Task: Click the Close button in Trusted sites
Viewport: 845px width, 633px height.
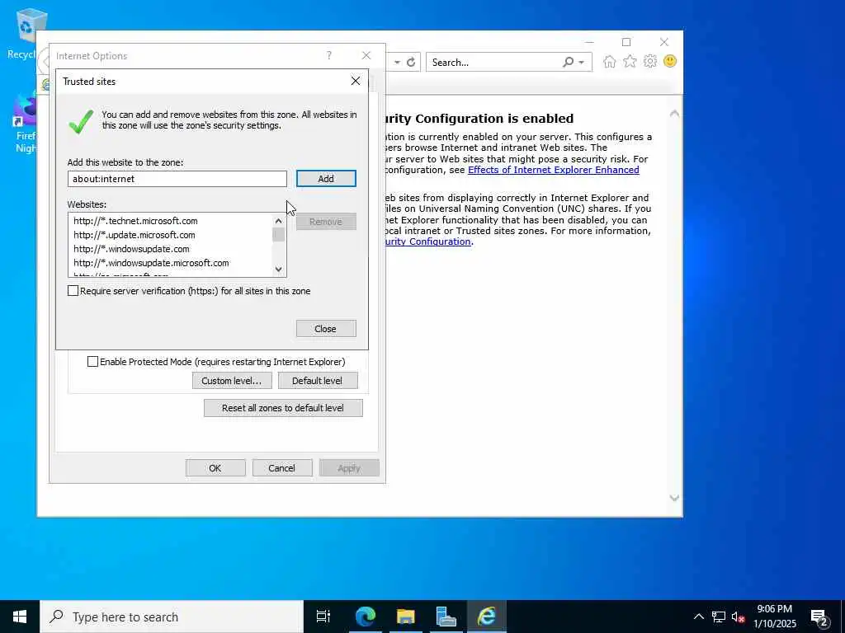Action: 326,329
